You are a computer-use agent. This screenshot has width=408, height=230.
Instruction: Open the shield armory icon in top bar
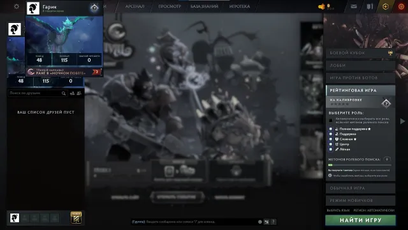click(370, 6)
